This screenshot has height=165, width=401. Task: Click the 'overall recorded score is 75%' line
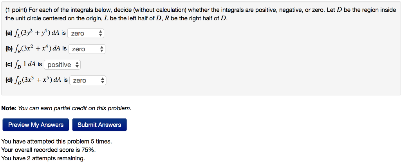pyautogui.click(x=49, y=150)
